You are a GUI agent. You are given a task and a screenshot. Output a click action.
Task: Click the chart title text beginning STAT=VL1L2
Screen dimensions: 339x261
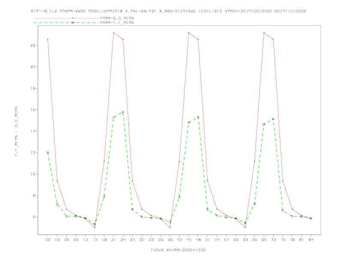(x=168, y=11)
